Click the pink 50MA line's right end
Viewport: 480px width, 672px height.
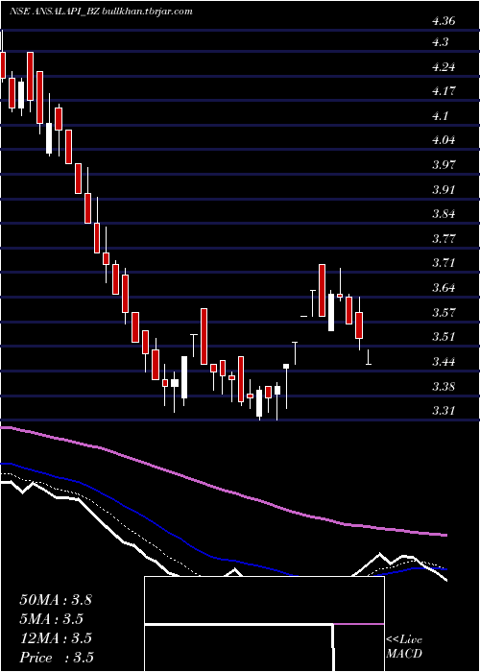pyautogui.click(x=445, y=535)
